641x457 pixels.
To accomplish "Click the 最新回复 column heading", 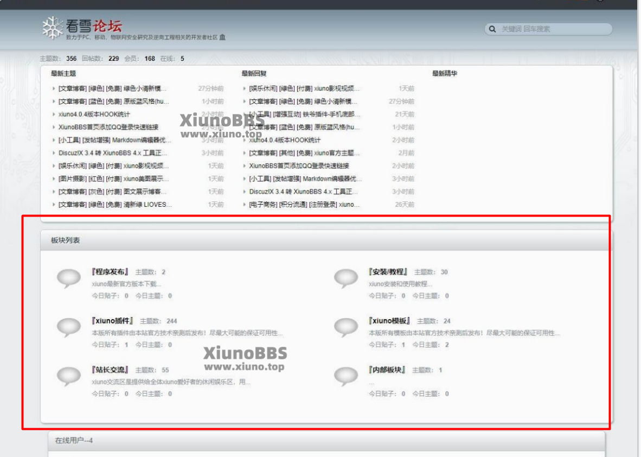I will pos(254,74).
